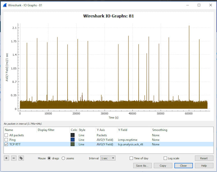217x172 pixels.
Task: Click the Wireshark shark fin title icon
Action: click(5, 5)
